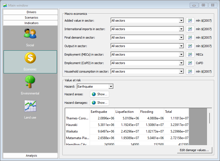
Task: Click Edit damage values button
Action: click(194, 150)
